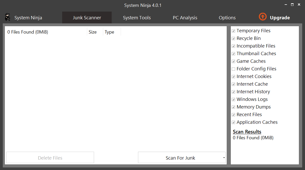Toggle the Game Caches option

click(233, 61)
